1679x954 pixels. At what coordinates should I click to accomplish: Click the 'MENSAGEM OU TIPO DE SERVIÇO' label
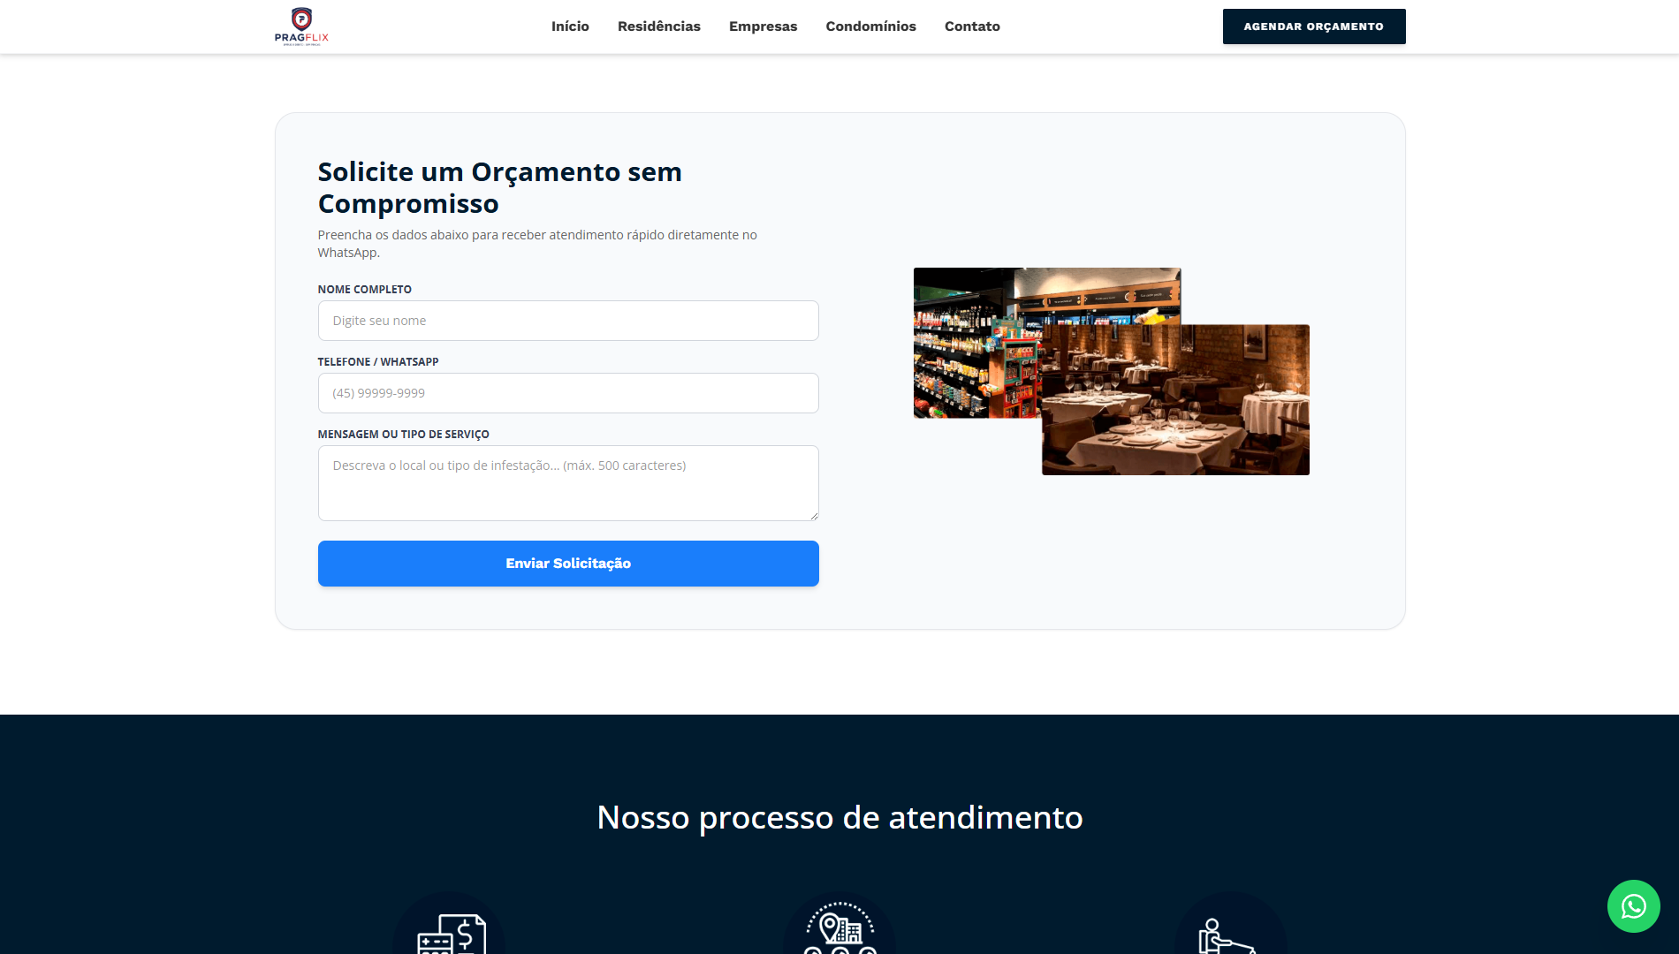[x=404, y=435]
